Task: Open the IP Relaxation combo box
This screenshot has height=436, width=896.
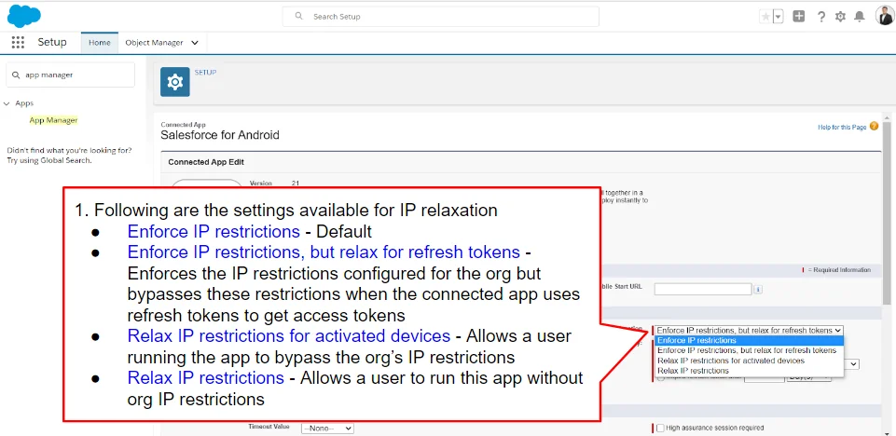Action: pyautogui.click(x=749, y=331)
